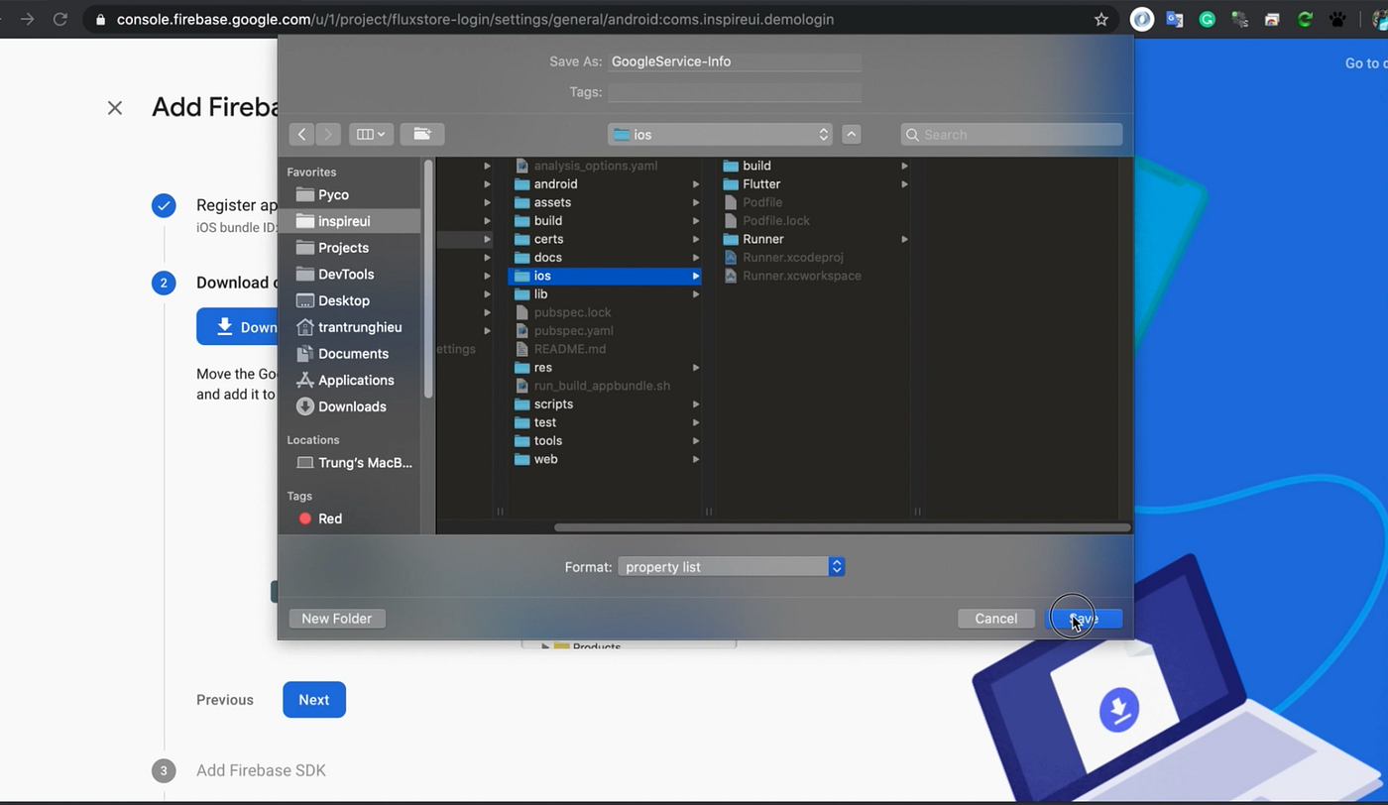The width and height of the screenshot is (1388, 805).
Task: Click the stacked windows extension icon
Action: (x=1272, y=19)
